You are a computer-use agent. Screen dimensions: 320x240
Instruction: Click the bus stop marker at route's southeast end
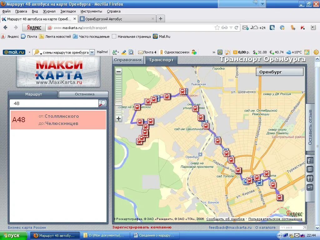(280, 197)
